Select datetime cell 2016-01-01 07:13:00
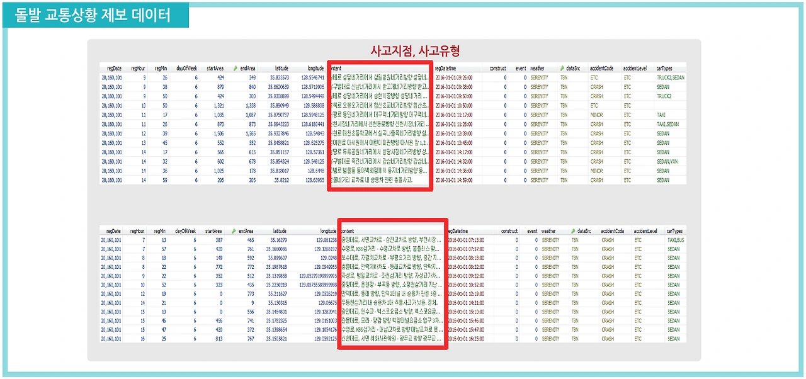 [x=465, y=240]
